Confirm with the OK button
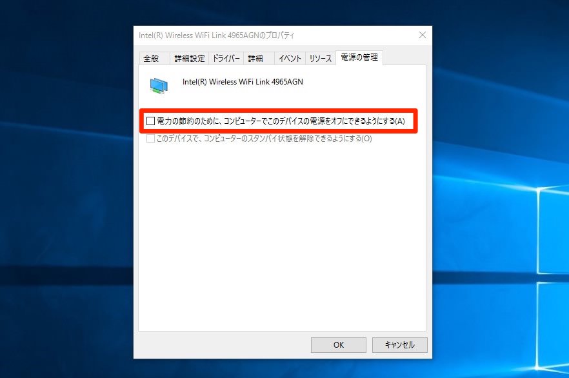 point(339,345)
